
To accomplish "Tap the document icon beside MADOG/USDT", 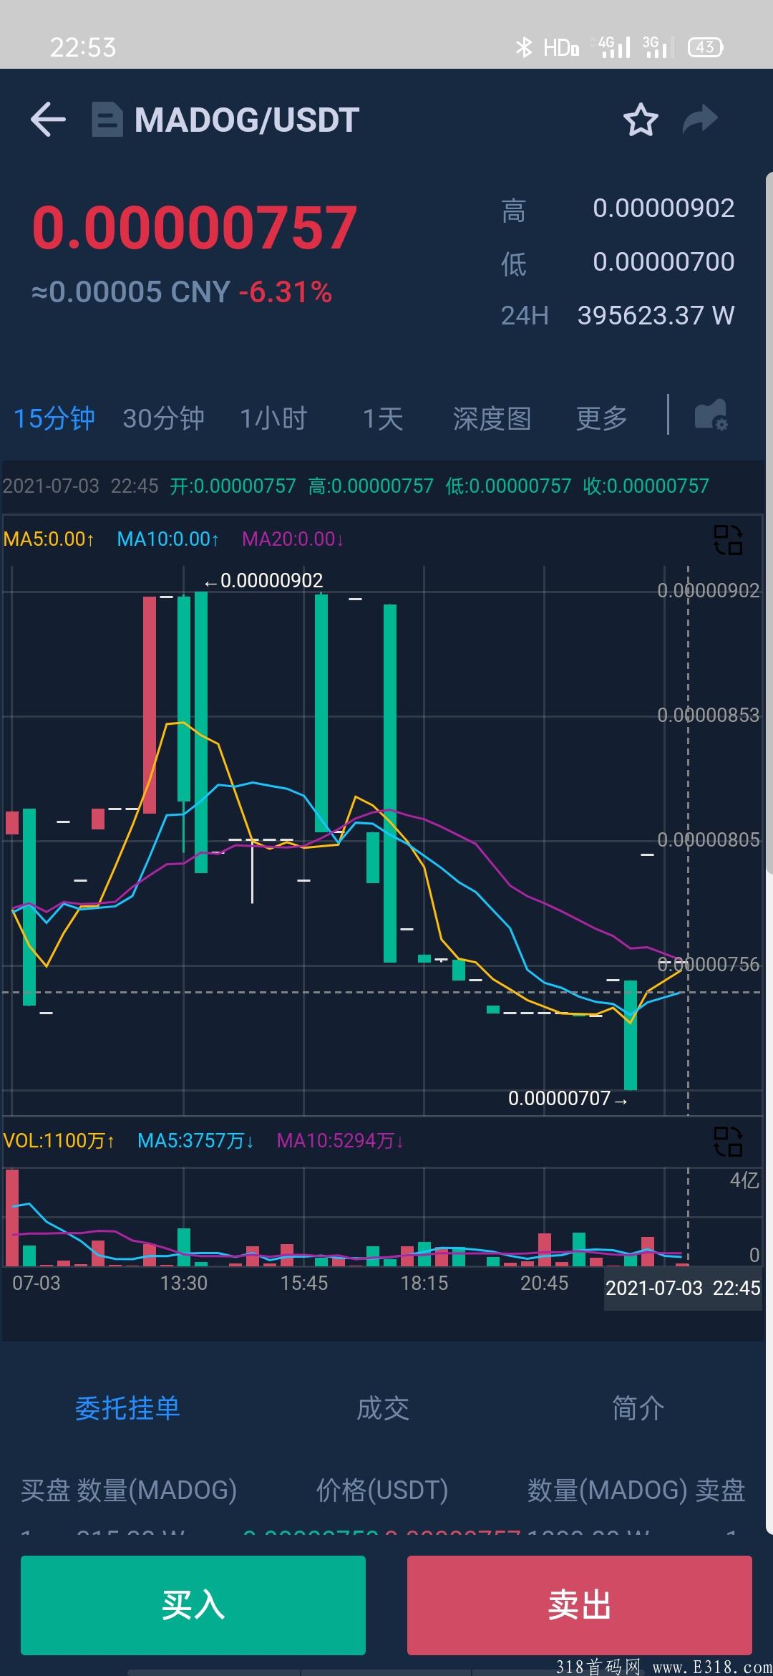I will point(107,120).
